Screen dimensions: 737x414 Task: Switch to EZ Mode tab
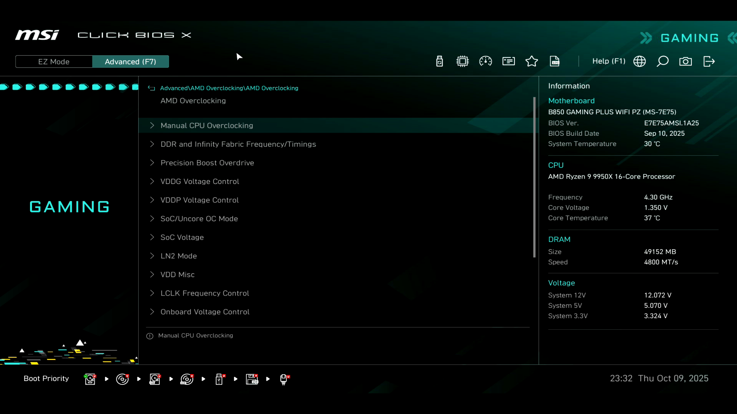(x=54, y=62)
